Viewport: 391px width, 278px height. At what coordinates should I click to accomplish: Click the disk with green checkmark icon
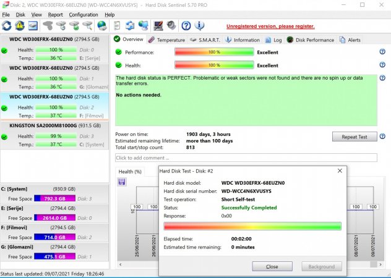coord(74,26)
